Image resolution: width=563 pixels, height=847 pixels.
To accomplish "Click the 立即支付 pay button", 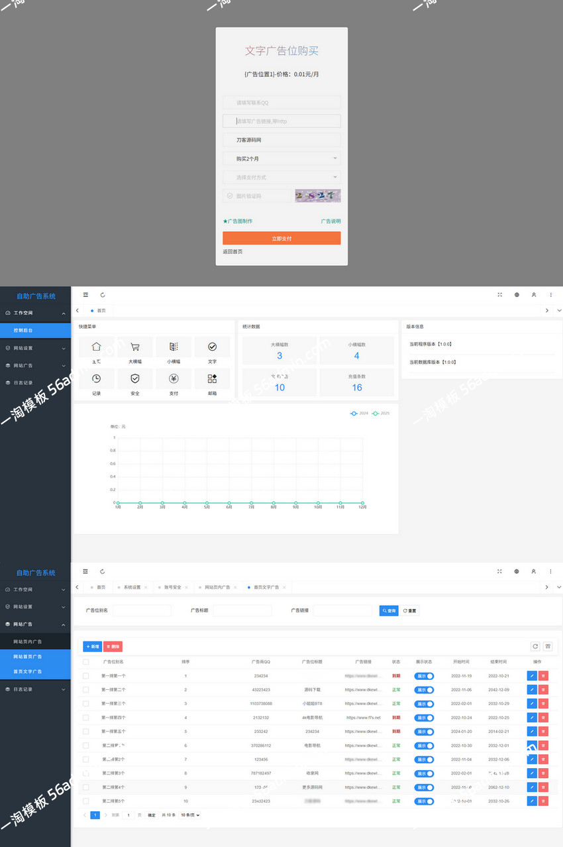I will [281, 239].
